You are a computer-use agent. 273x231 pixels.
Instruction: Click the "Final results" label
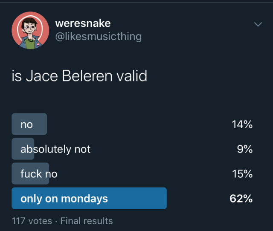[87, 221]
